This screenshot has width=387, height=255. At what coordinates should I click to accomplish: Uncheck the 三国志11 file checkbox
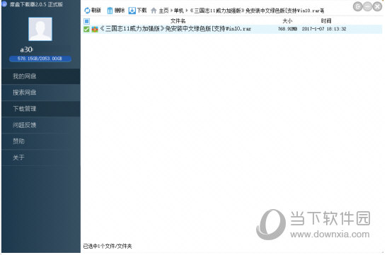tap(86, 29)
